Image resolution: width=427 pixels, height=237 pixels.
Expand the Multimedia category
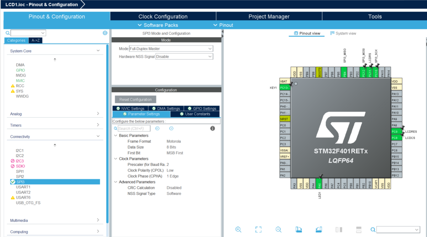(x=98, y=220)
